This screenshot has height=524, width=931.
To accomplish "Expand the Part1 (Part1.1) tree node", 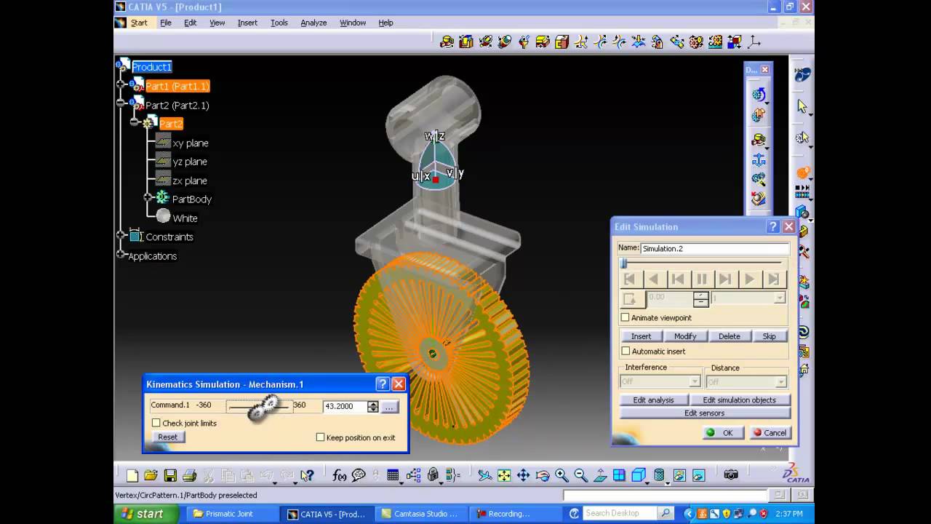I will coord(121,85).
